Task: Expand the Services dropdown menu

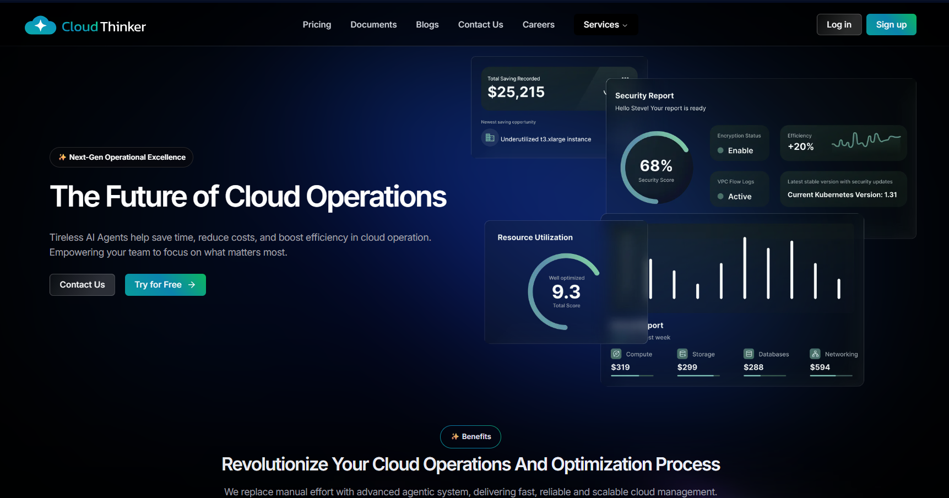Action: [605, 25]
